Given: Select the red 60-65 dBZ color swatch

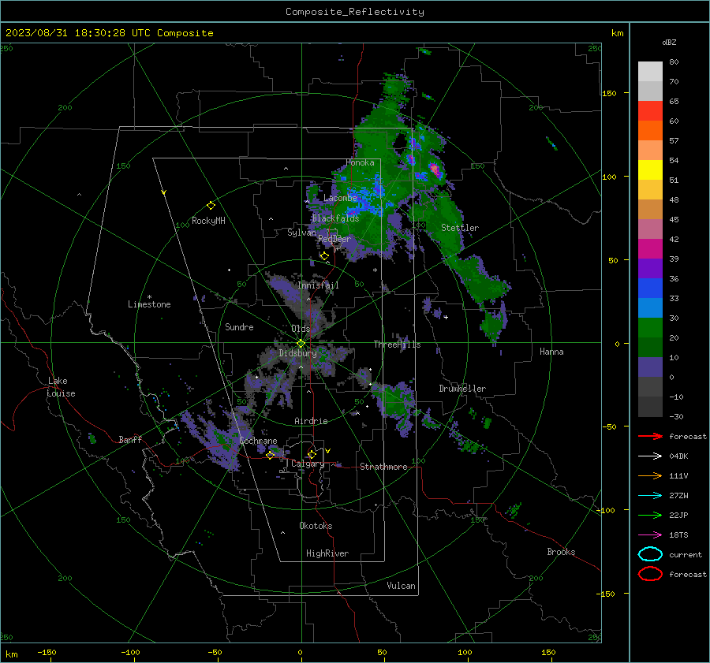Looking at the screenshot, I should point(650,111).
